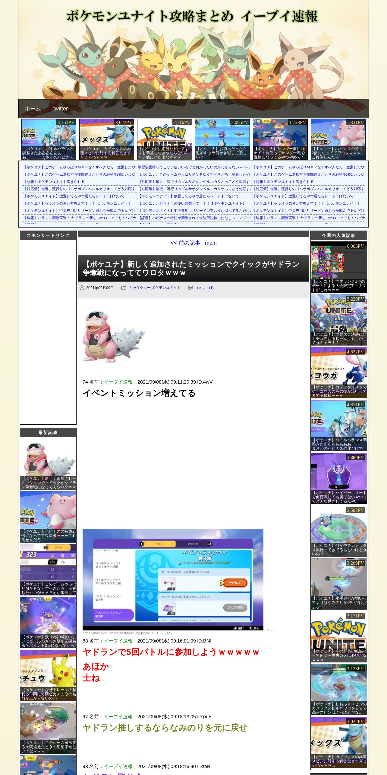Click the 最新記事 header
Screen dimensions: 387x775
48,432
